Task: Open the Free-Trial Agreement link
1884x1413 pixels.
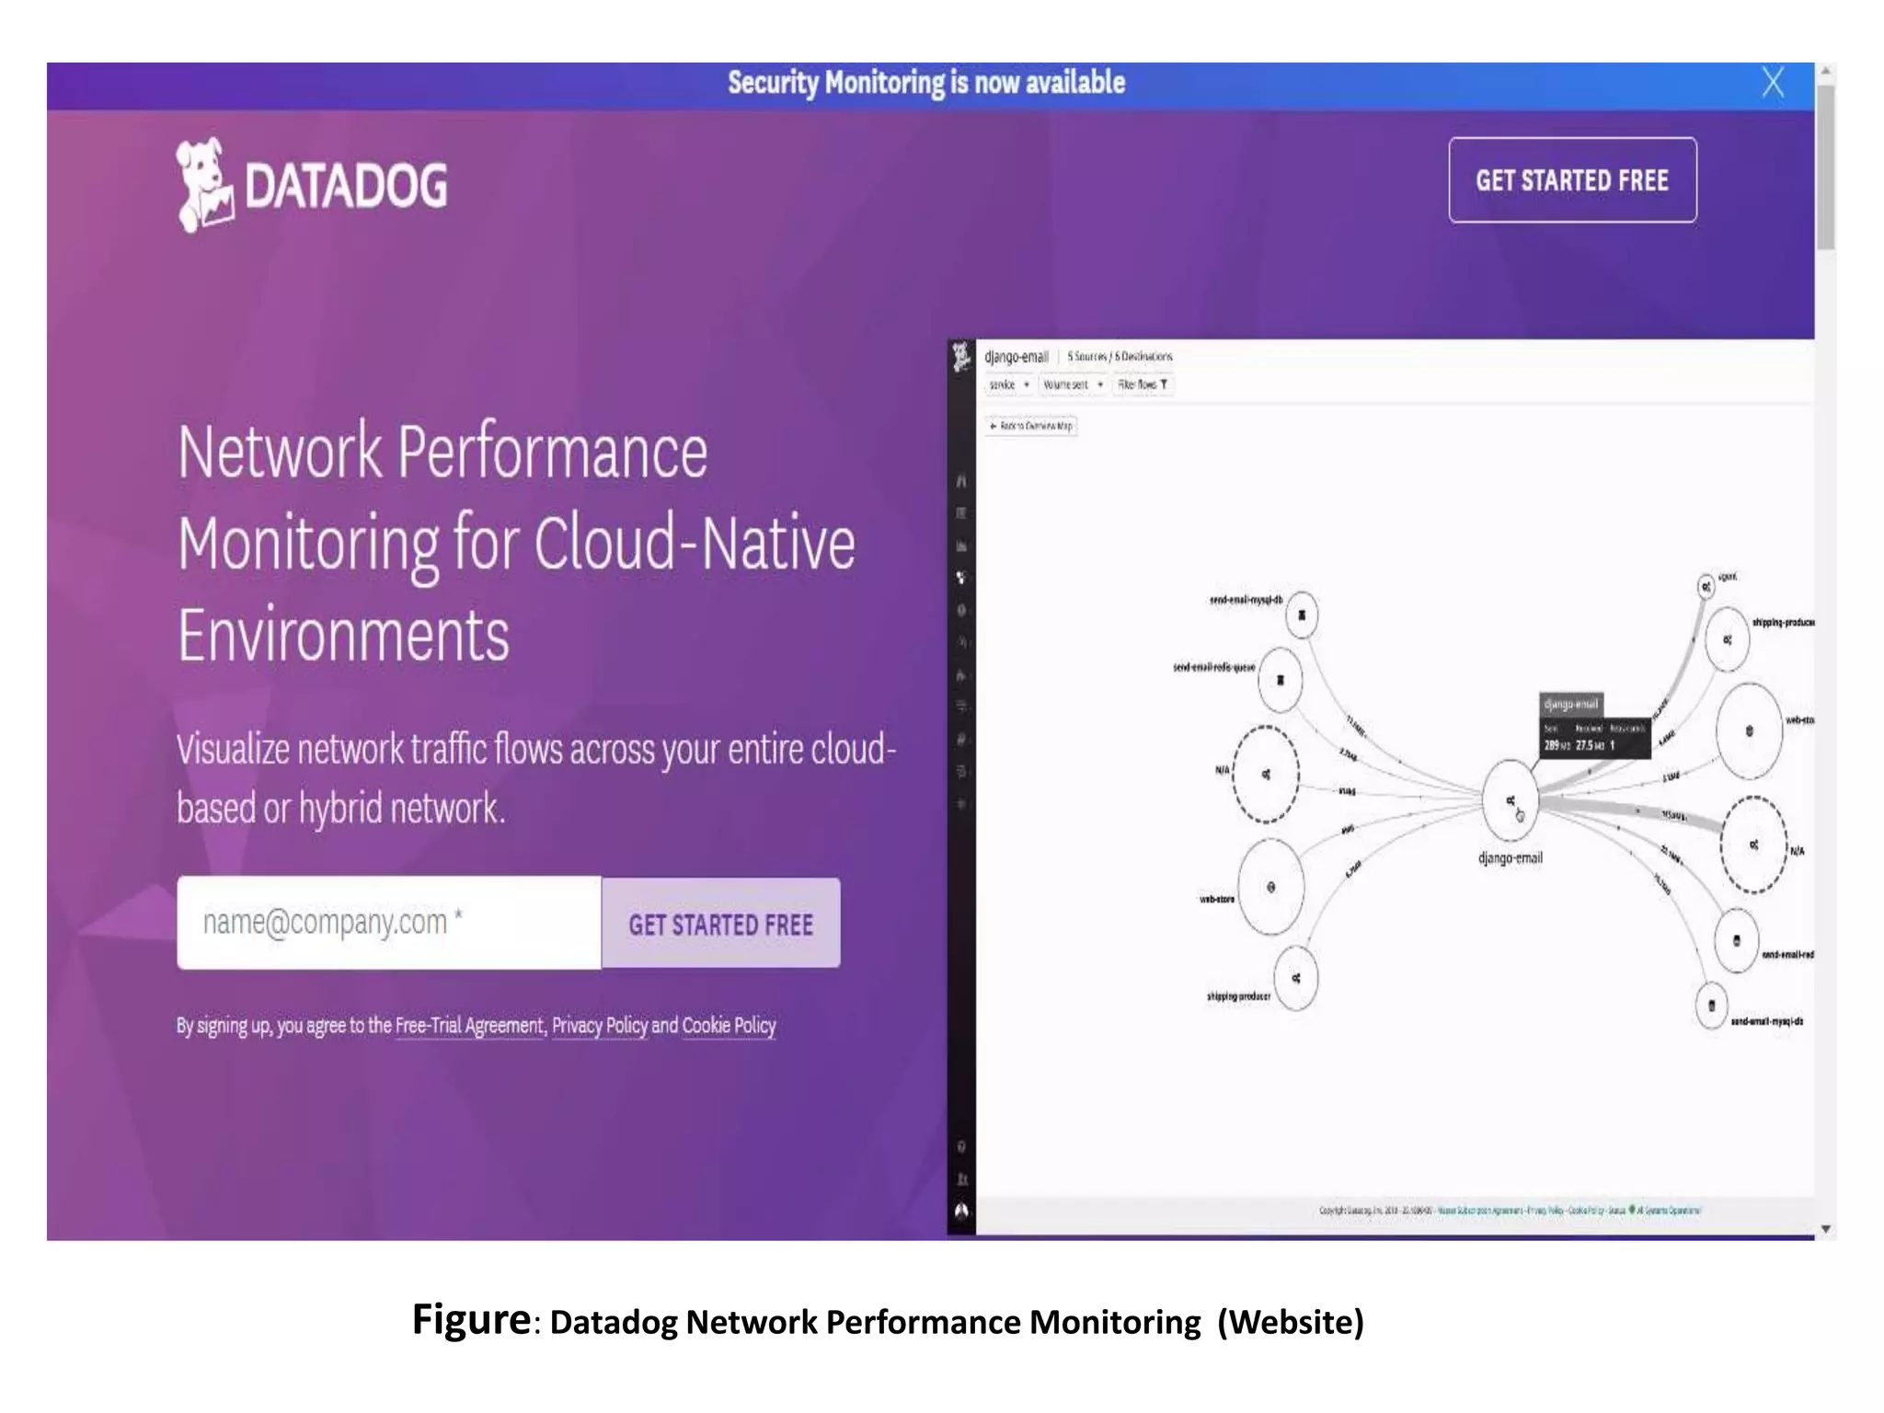Action: click(469, 1026)
